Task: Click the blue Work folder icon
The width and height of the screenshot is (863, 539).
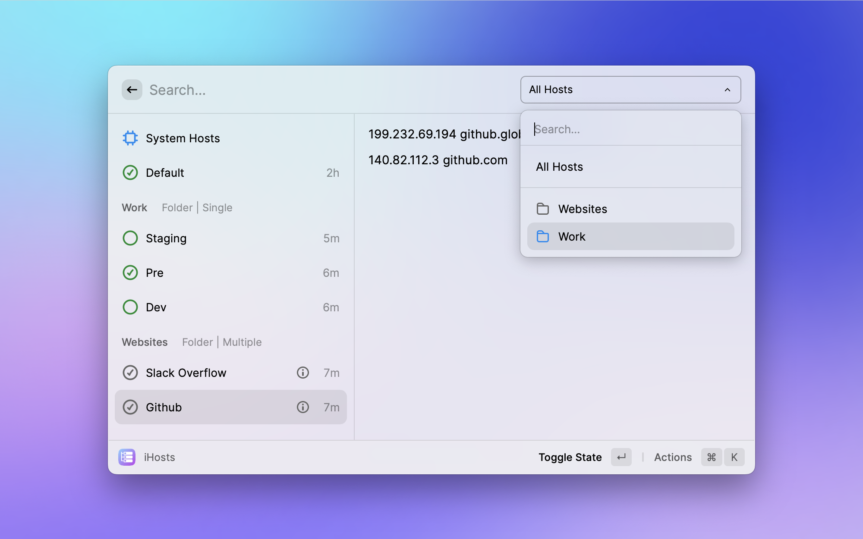Action: tap(542, 236)
